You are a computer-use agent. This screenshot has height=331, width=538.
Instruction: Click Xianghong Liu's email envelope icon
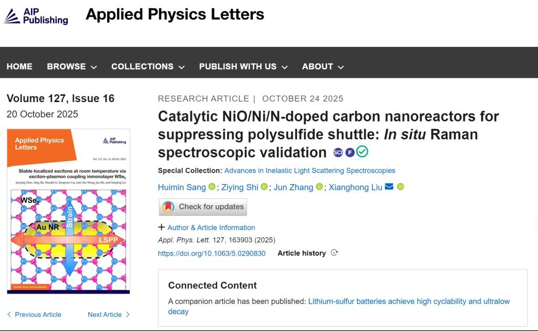(x=389, y=187)
